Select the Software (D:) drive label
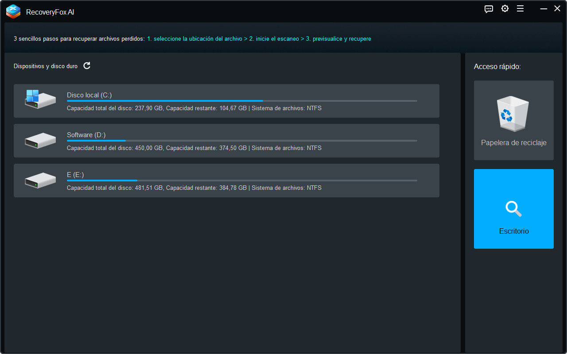The width and height of the screenshot is (567, 354). tap(86, 135)
